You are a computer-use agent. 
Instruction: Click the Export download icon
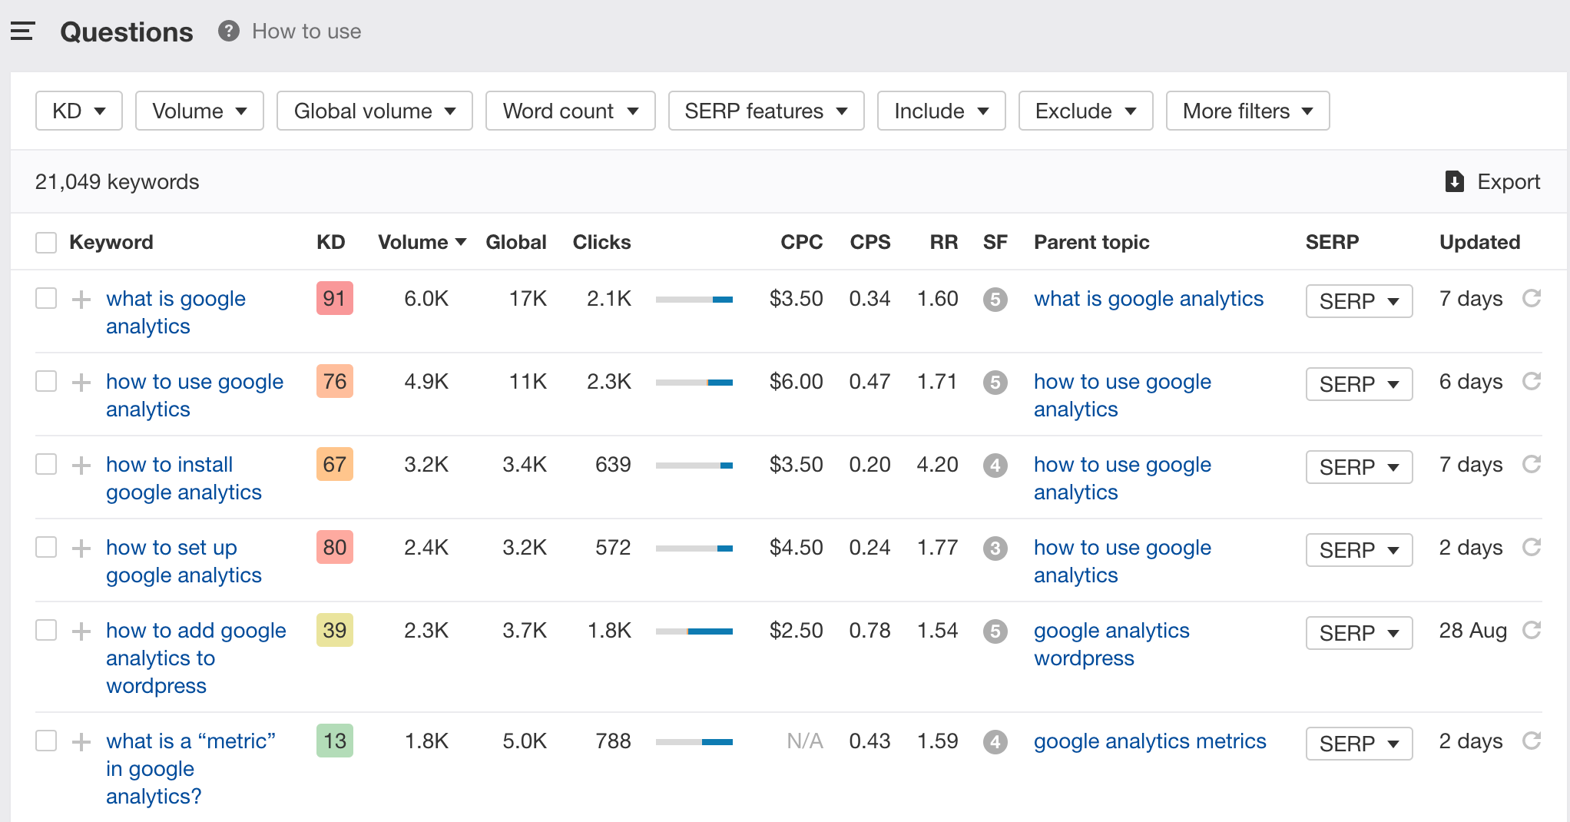[1454, 181]
